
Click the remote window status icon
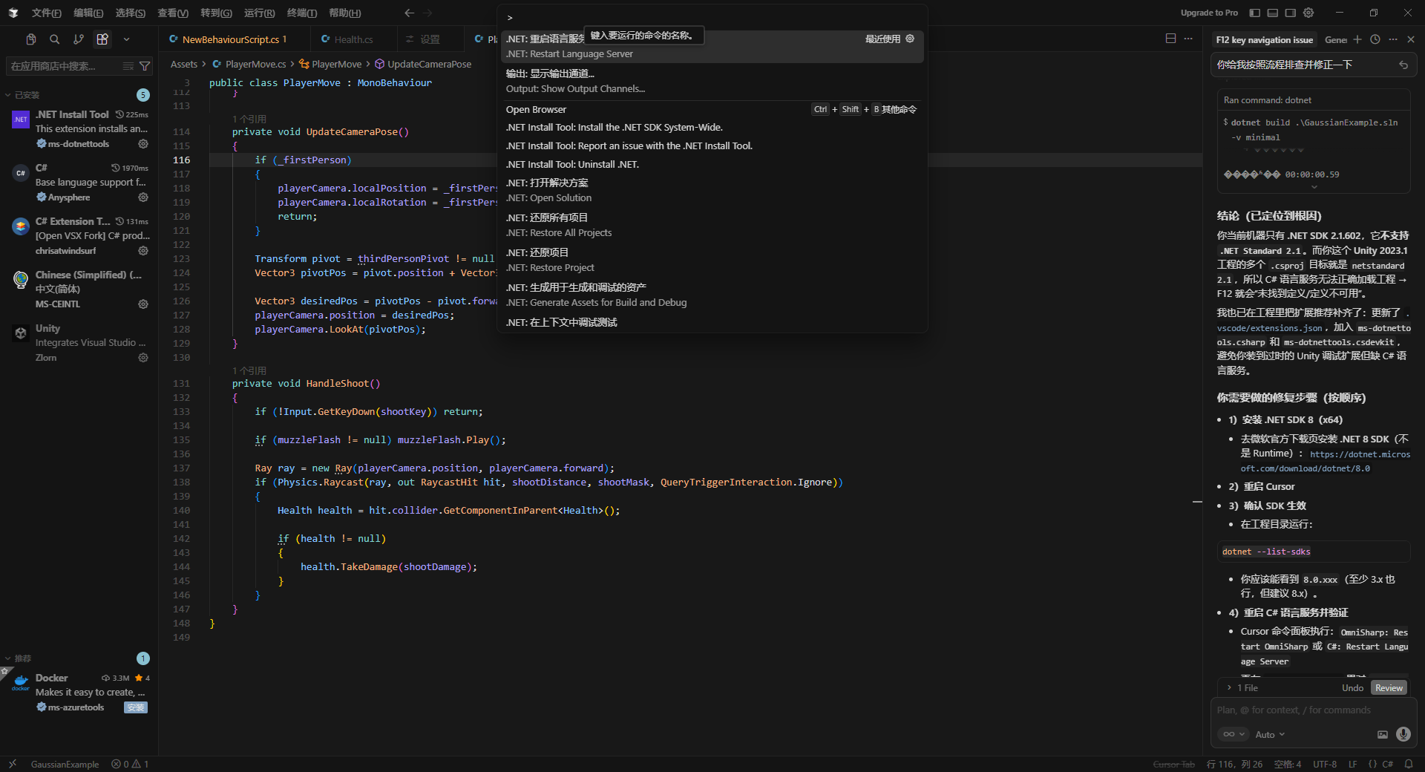12,764
